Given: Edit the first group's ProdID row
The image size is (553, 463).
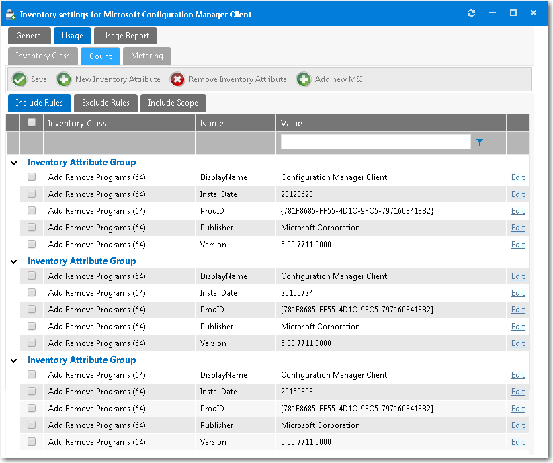Looking at the screenshot, I should 518,210.
